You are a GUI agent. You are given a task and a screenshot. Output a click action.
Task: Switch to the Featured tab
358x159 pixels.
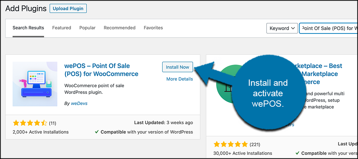coord(62,28)
